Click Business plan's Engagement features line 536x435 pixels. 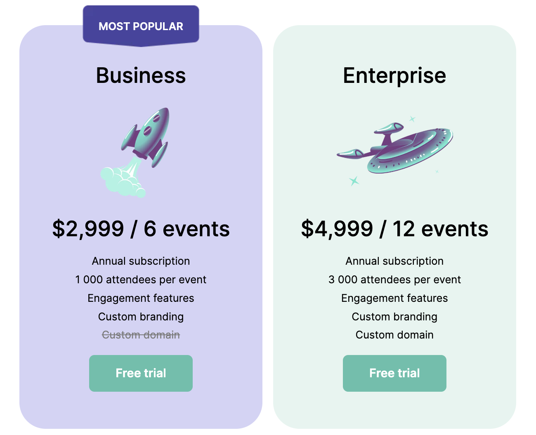[x=141, y=298]
